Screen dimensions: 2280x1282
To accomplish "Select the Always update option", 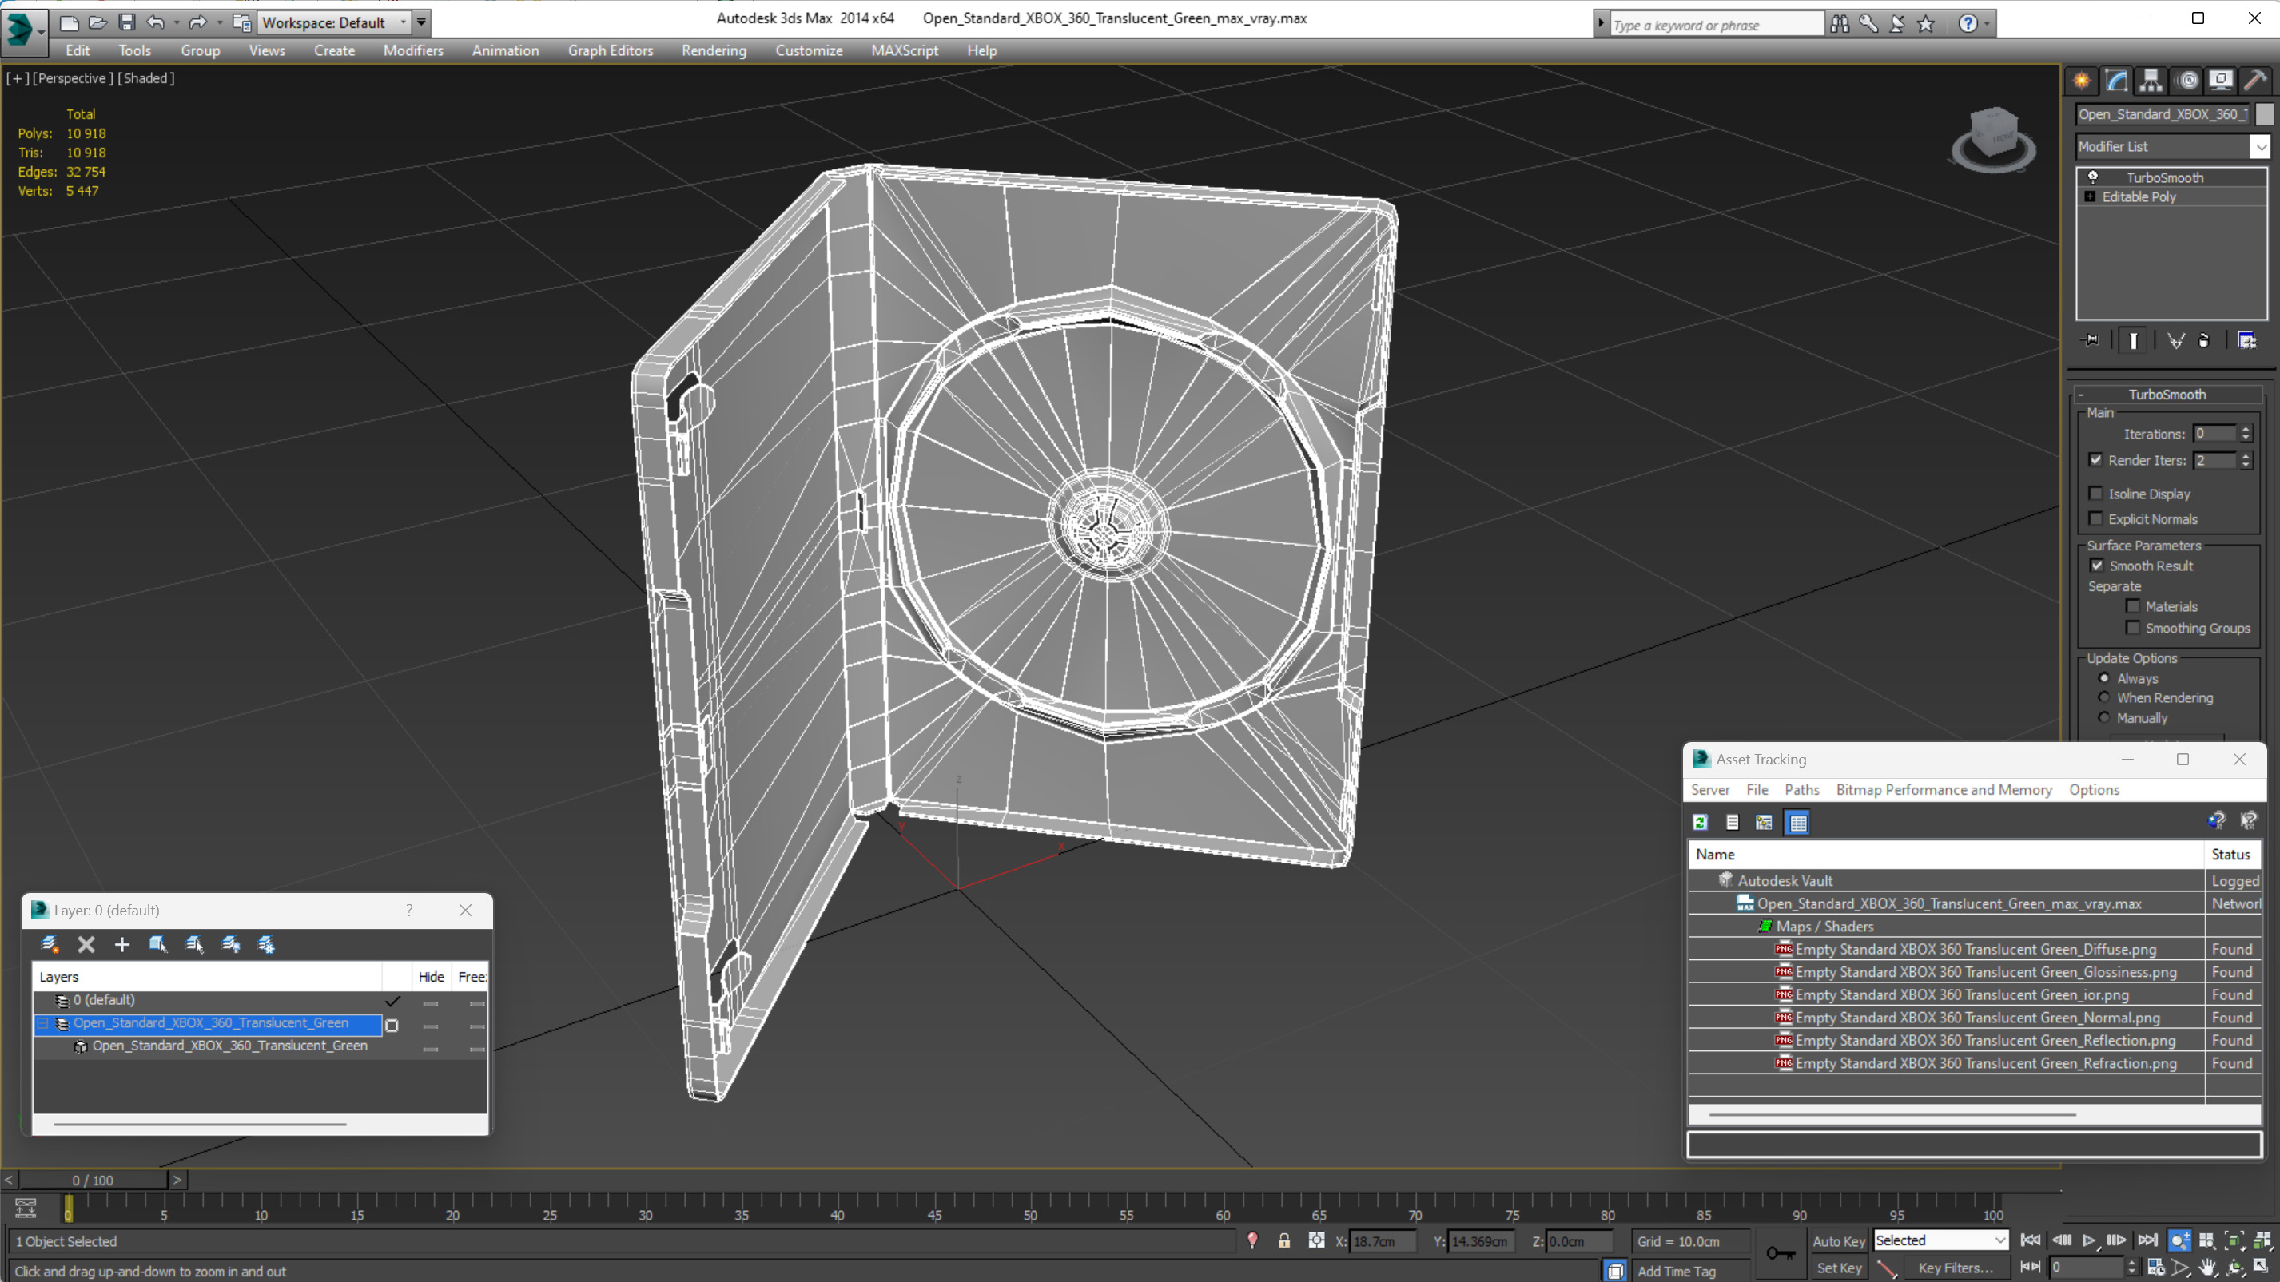I will click(x=2104, y=677).
